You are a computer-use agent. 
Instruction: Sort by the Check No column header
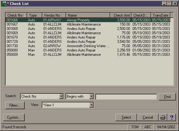click(16, 15)
